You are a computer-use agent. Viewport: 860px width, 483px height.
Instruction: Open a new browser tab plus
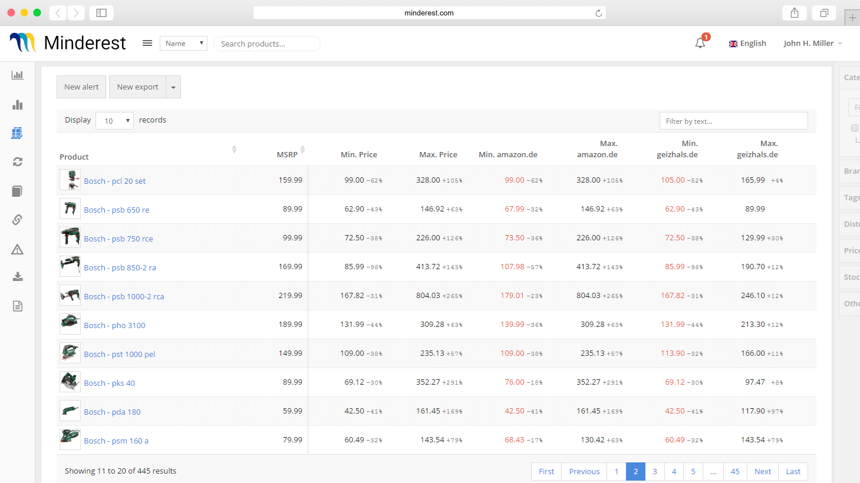[x=852, y=18]
